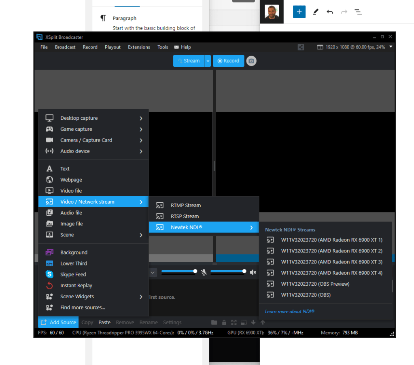
Task: Open the Playout menu
Action: click(113, 47)
